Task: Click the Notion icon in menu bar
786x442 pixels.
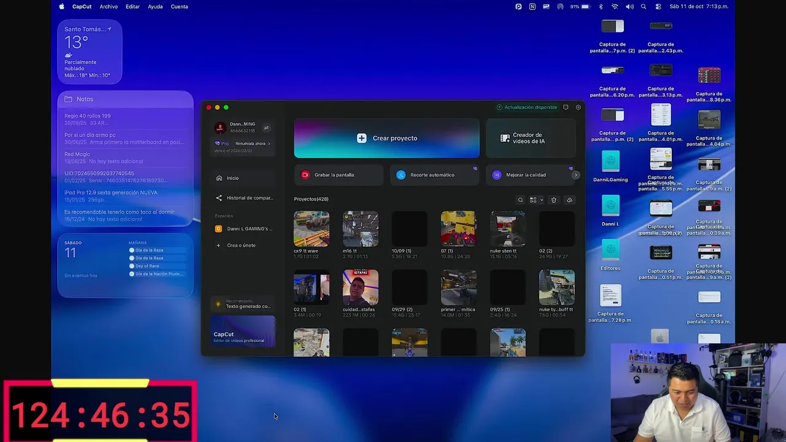Action: [532, 7]
